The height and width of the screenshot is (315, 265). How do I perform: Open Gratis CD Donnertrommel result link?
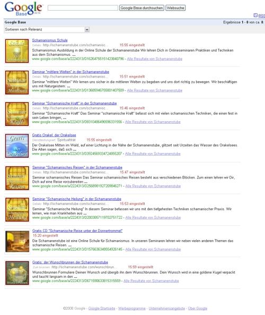(77, 231)
